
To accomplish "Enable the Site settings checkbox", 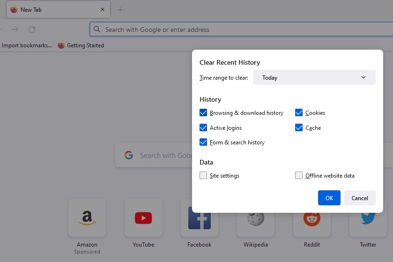I will (x=203, y=176).
